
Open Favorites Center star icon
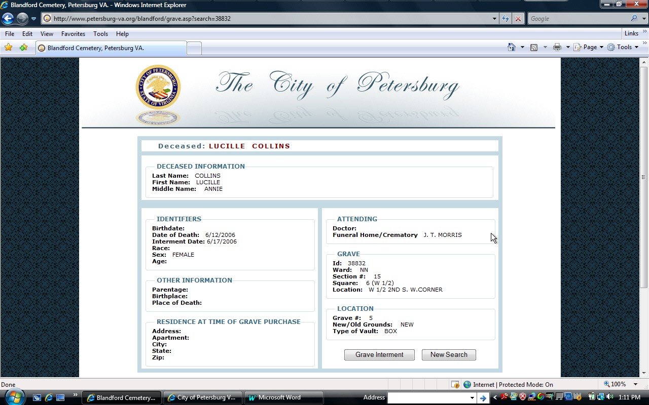9,48
